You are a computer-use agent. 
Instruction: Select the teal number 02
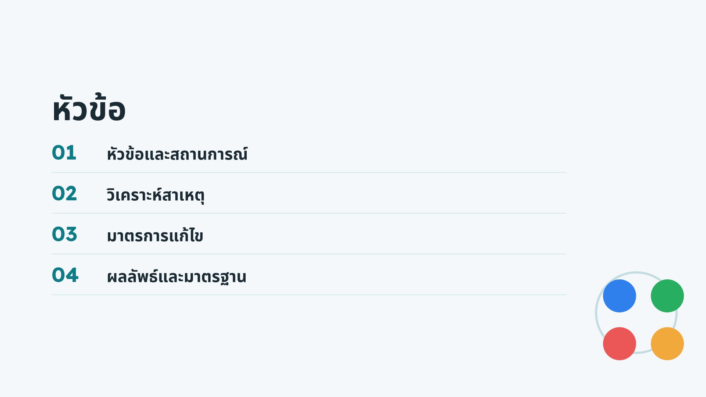(64, 193)
